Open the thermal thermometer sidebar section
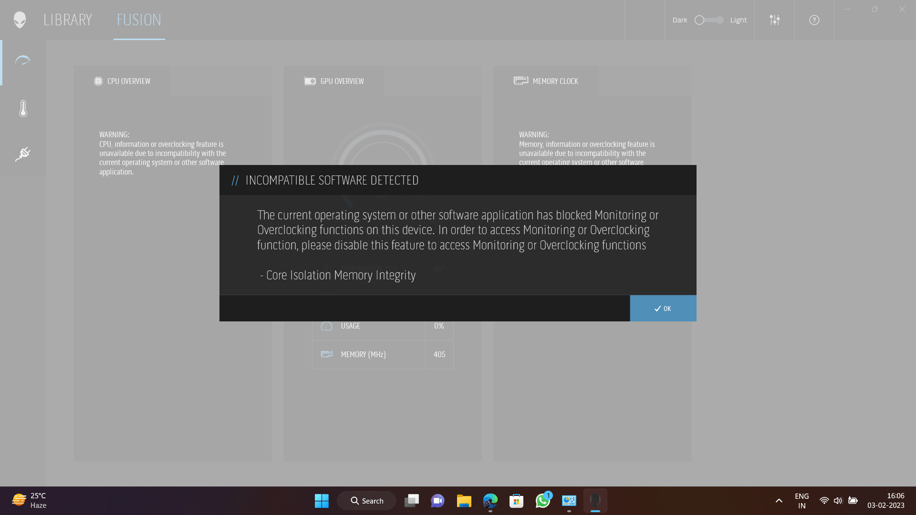The height and width of the screenshot is (515, 916). coord(23,109)
